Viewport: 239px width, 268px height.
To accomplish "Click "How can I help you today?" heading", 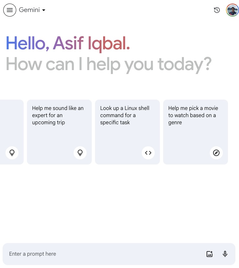I will [109, 64].
